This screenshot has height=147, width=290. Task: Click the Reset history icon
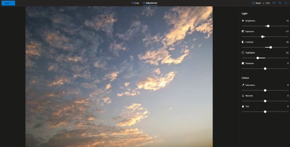coord(253,3)
